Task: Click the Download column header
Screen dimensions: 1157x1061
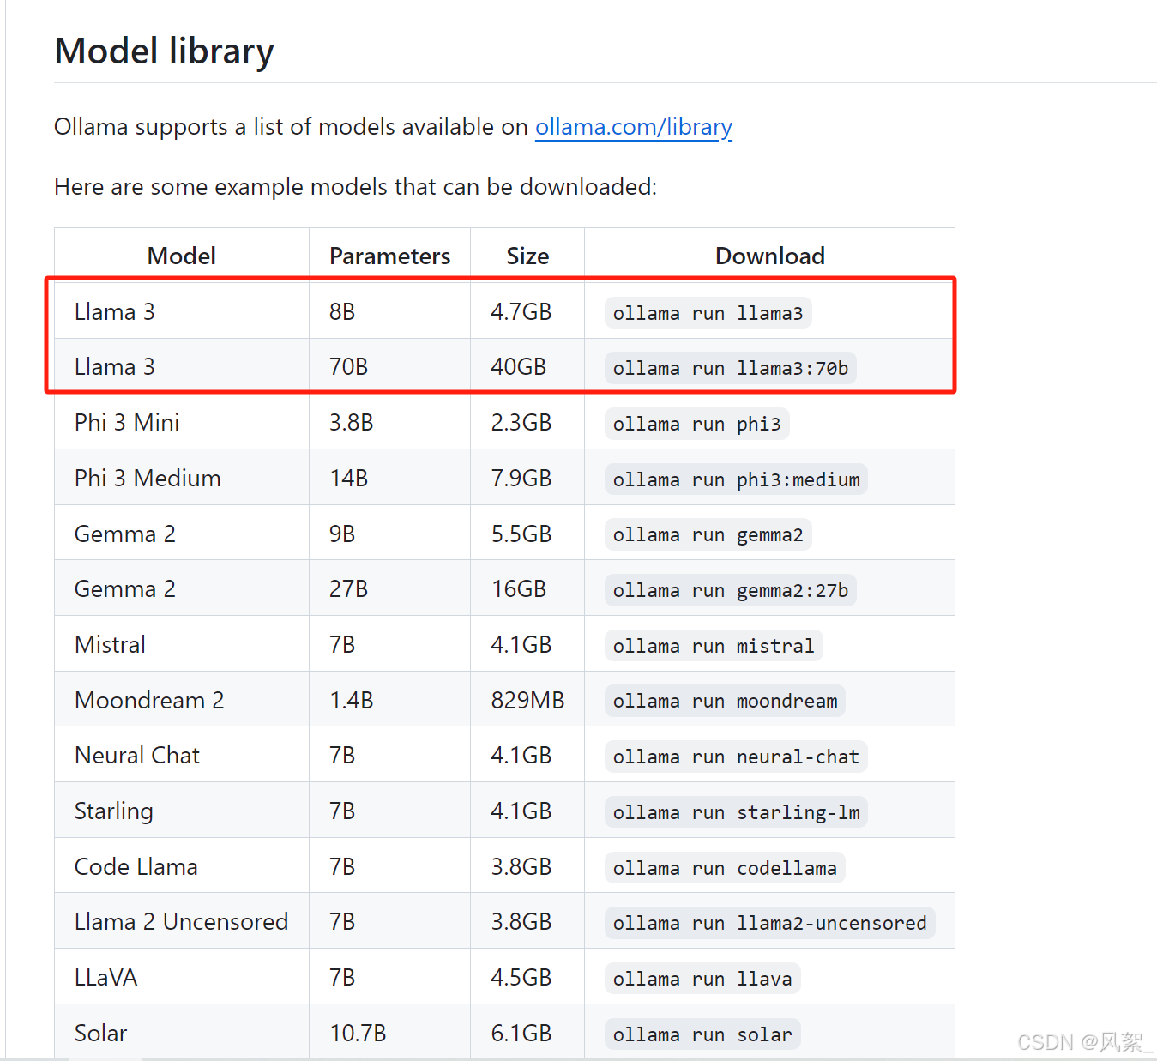Action: [770, 256]
